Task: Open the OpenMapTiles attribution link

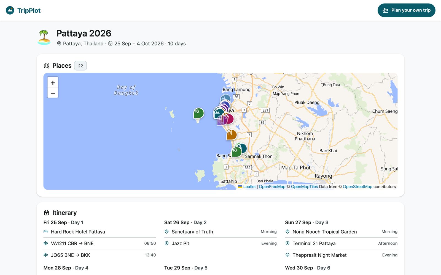Action: [x=304, y=186]
